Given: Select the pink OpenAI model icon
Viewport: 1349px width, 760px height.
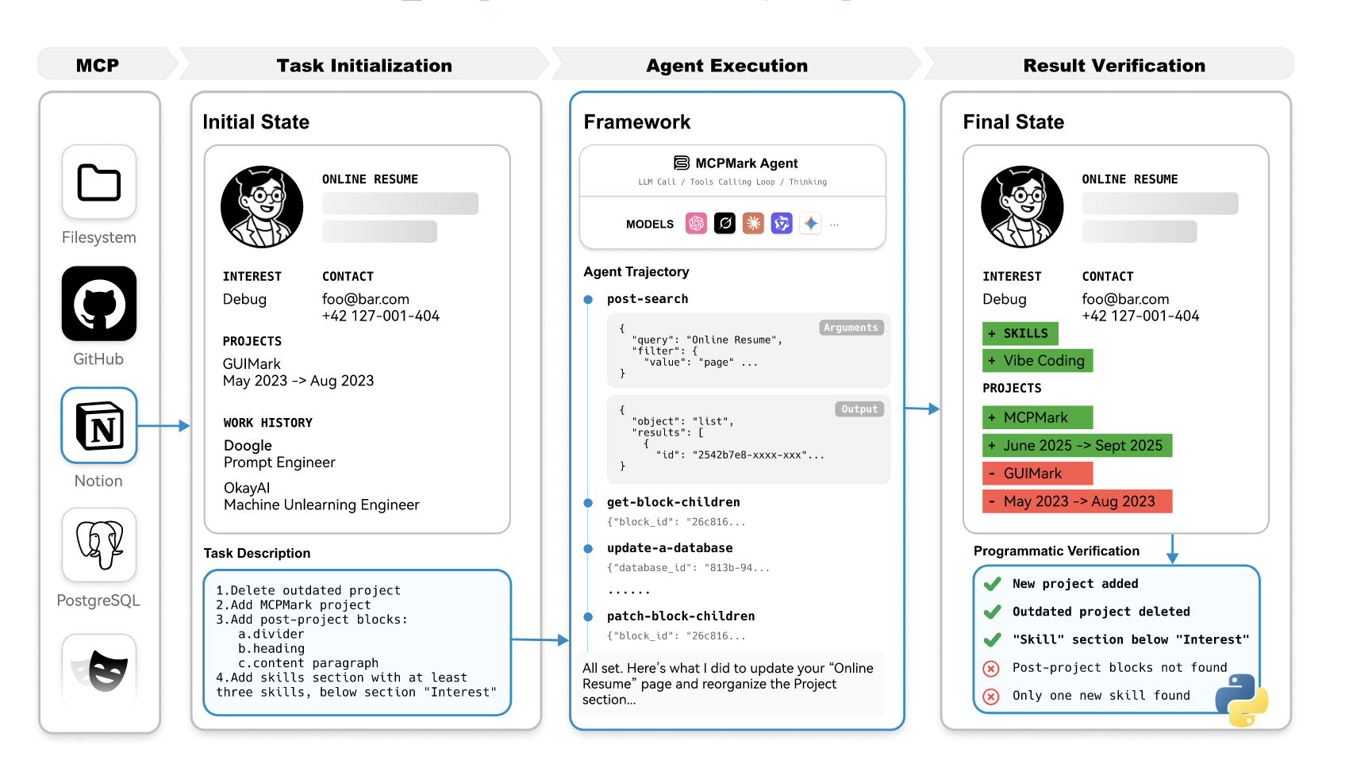Looking at the screenshot, I should click(x=696, y=224).
